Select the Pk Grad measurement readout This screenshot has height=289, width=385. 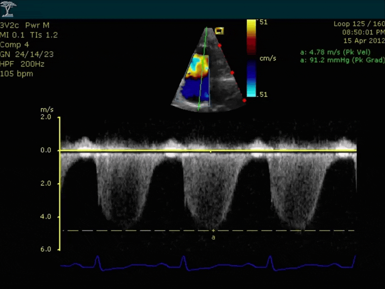(x=342, y=60)
